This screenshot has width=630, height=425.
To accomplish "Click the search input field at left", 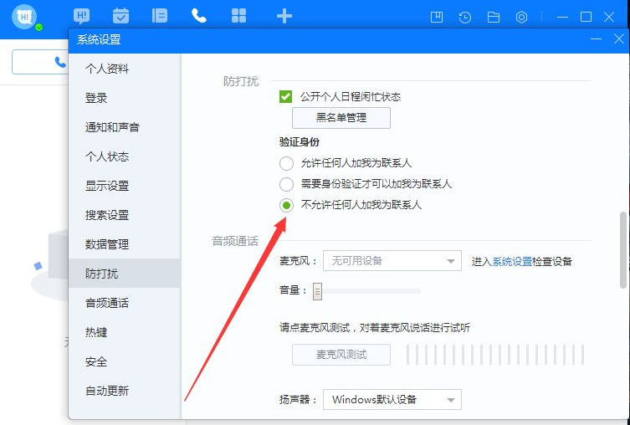I will click(40, 62).
